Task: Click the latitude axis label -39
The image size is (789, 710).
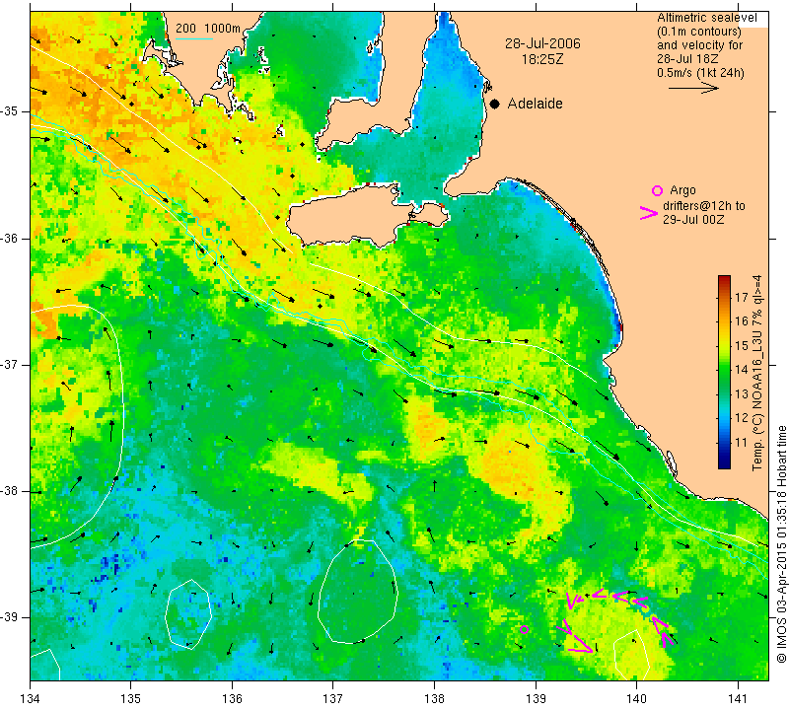Action: pyautogui.click(x=9, y=617)
